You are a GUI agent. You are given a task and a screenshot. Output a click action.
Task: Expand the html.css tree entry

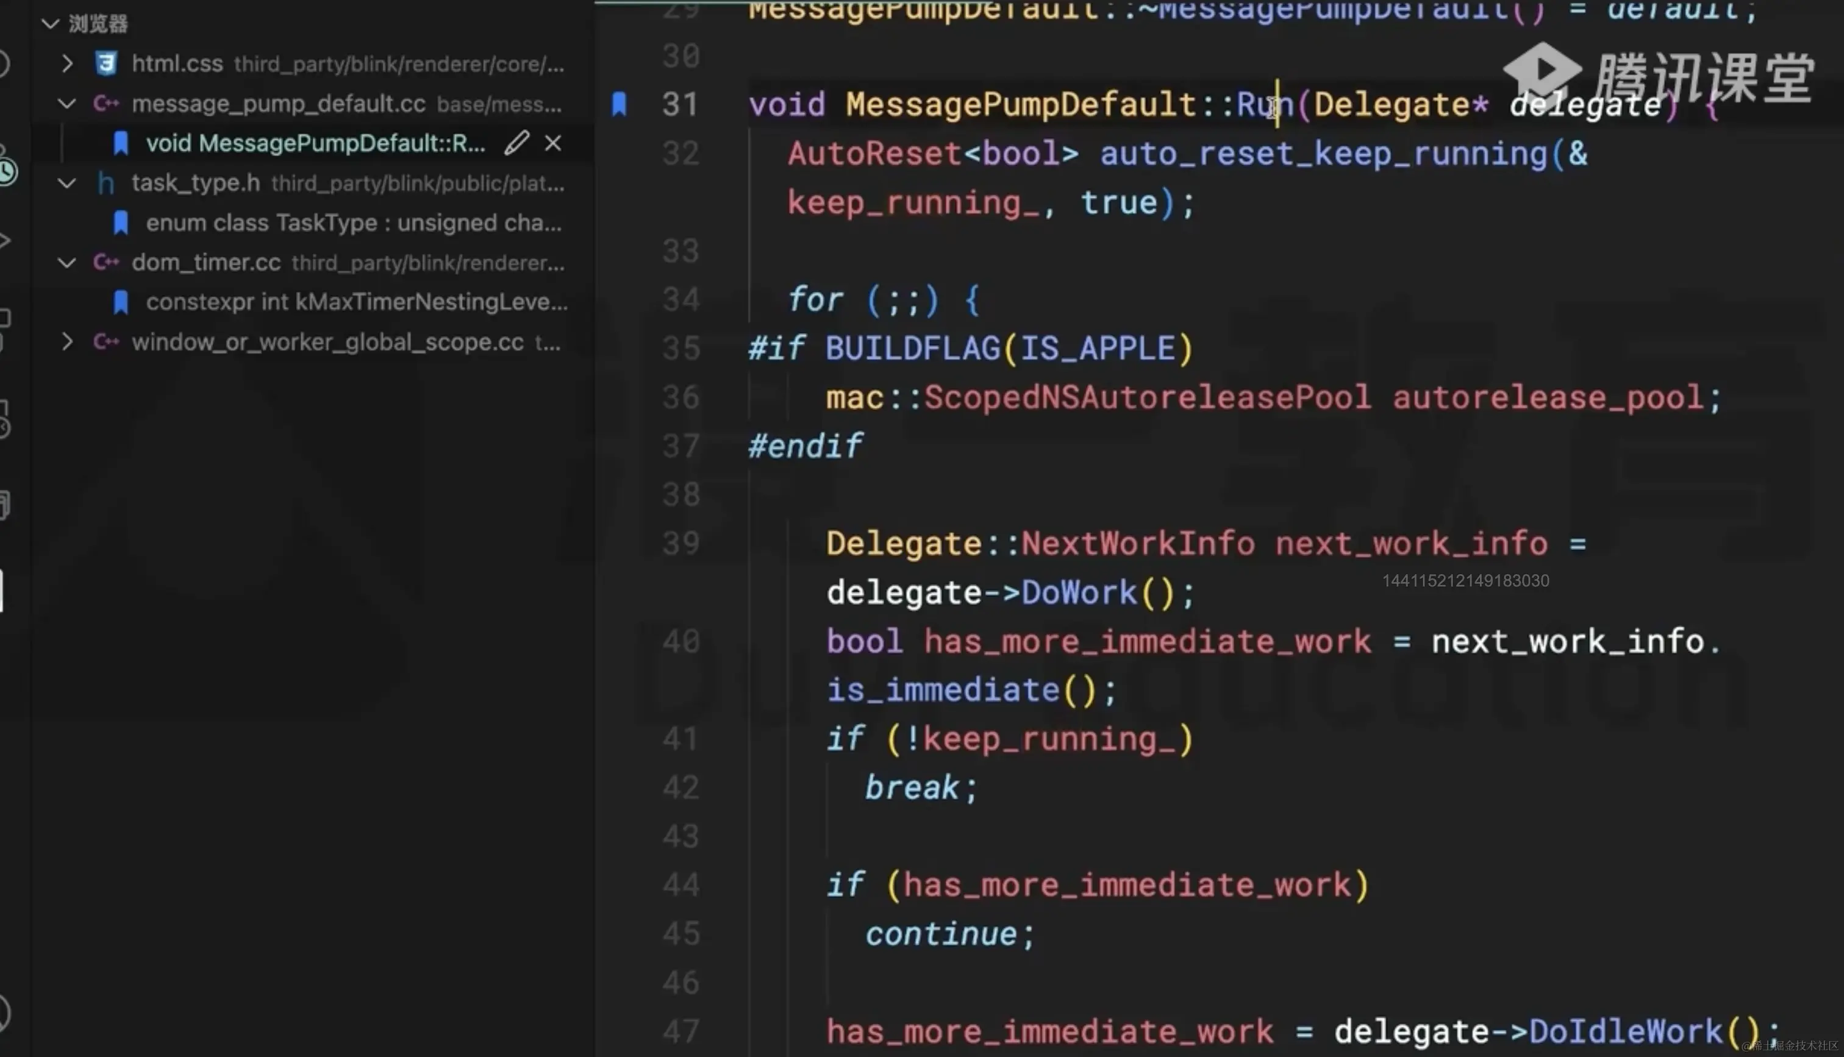pyautogui.click(x=67, y=64)
